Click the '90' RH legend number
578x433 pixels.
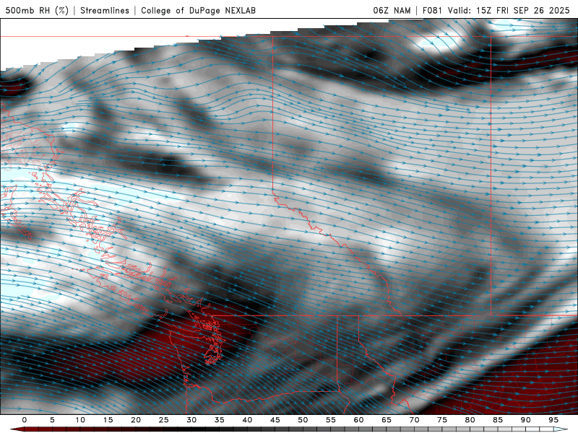point(525,420)
